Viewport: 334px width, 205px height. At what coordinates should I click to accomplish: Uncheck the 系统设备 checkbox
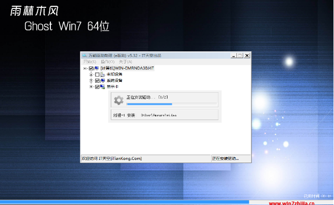tap(97, 81)
